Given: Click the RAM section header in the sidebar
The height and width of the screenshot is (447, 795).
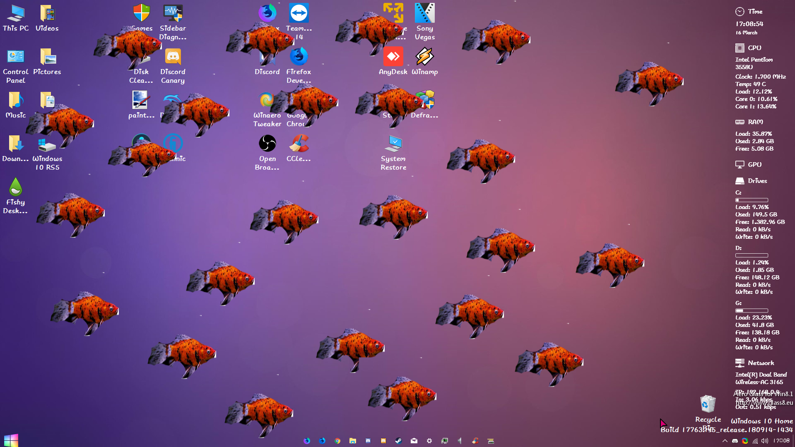Looking at the screenshot, I should point(749,122).
